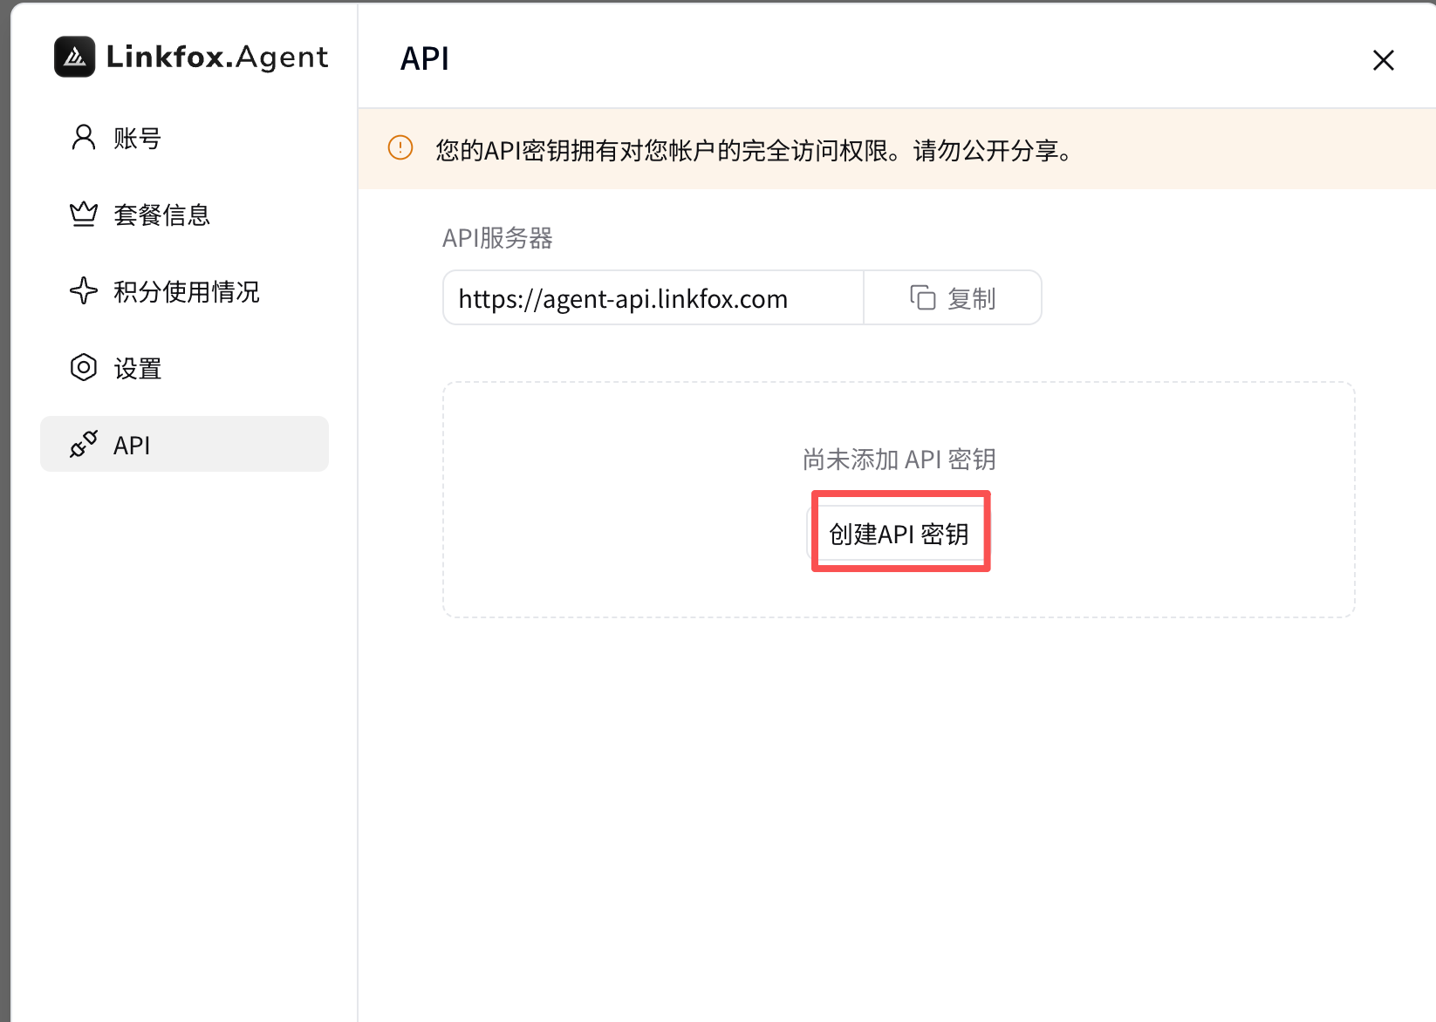Click the orange warning exclamation icon

pos(400,148)
